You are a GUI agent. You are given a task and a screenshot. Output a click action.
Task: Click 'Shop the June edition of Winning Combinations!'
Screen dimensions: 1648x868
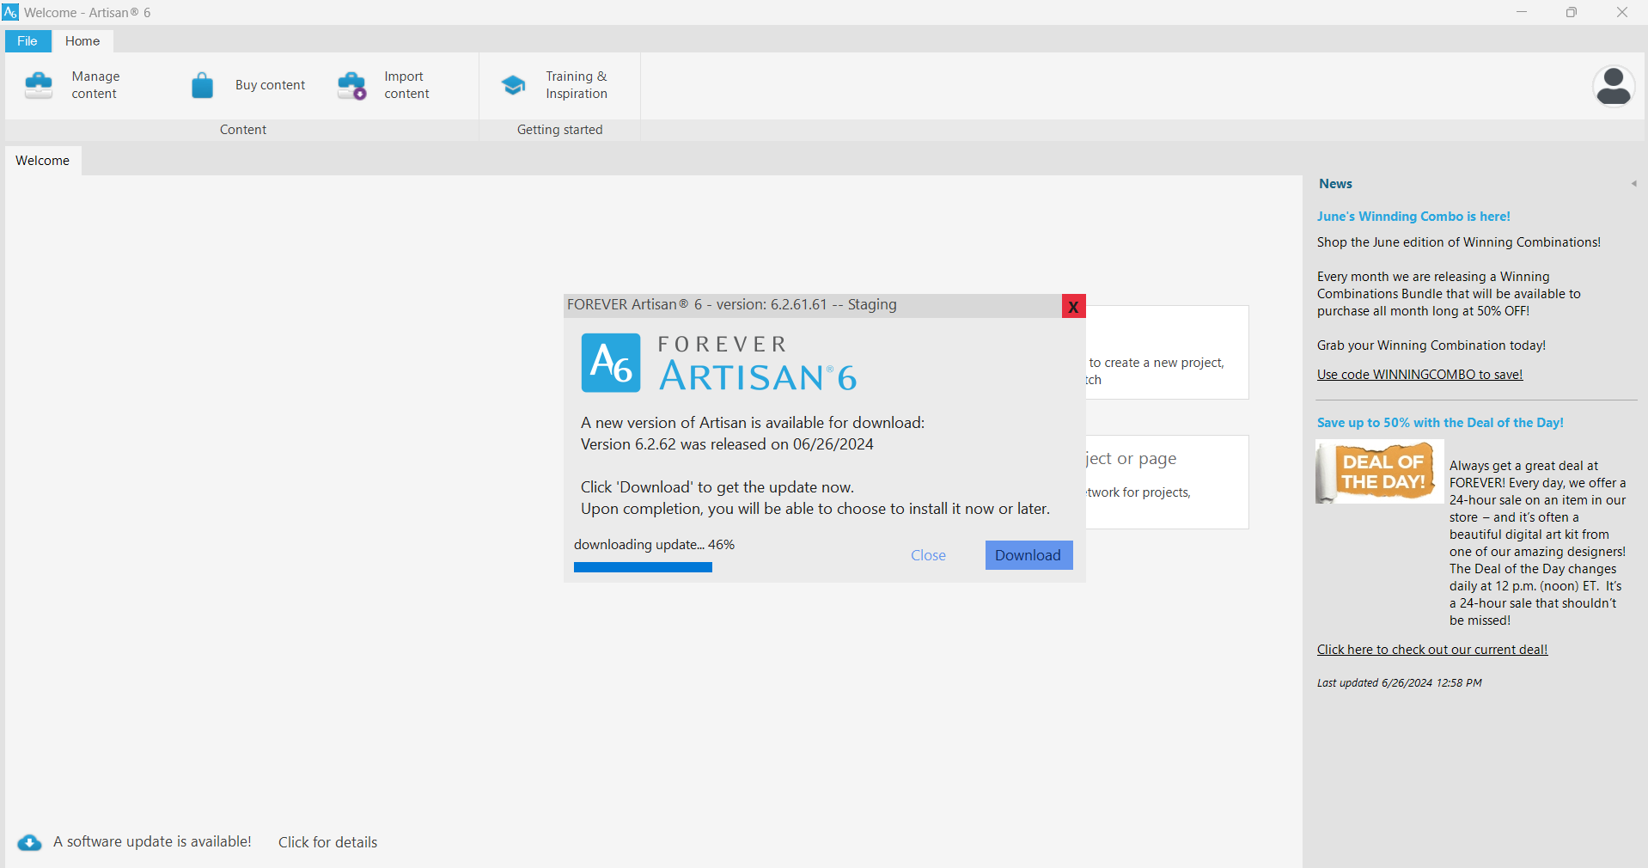pos(1458,242)
